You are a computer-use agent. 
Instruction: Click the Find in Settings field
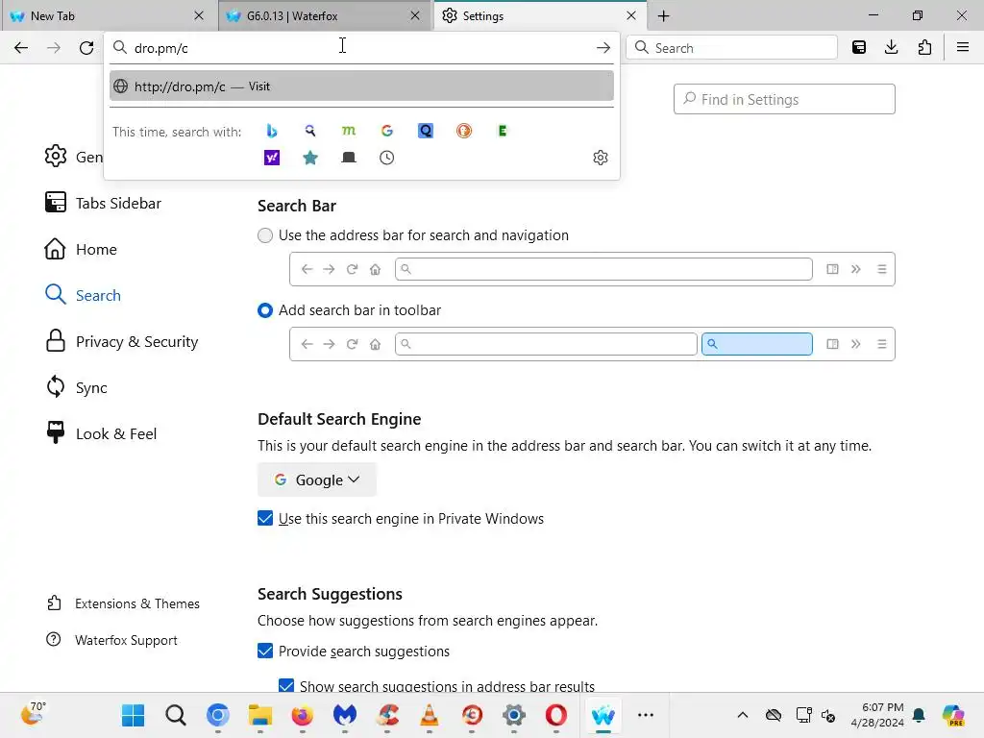click(784, 99)
